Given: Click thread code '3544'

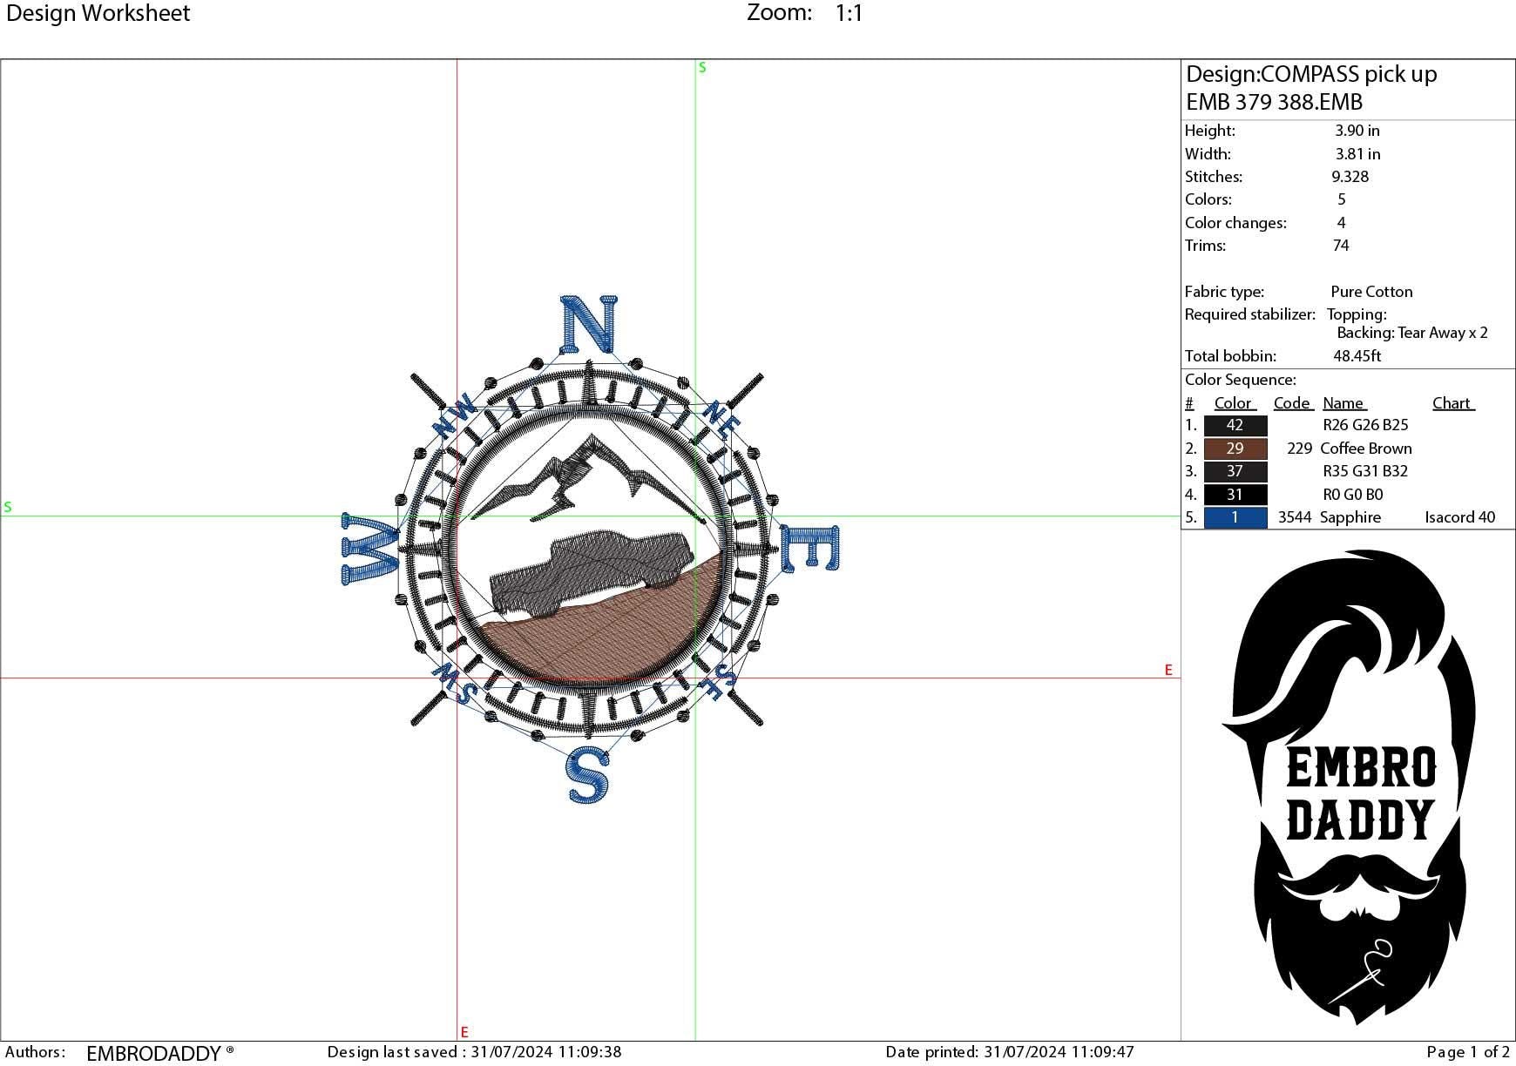Looking at the screenshot, I should coord(1295,517).
